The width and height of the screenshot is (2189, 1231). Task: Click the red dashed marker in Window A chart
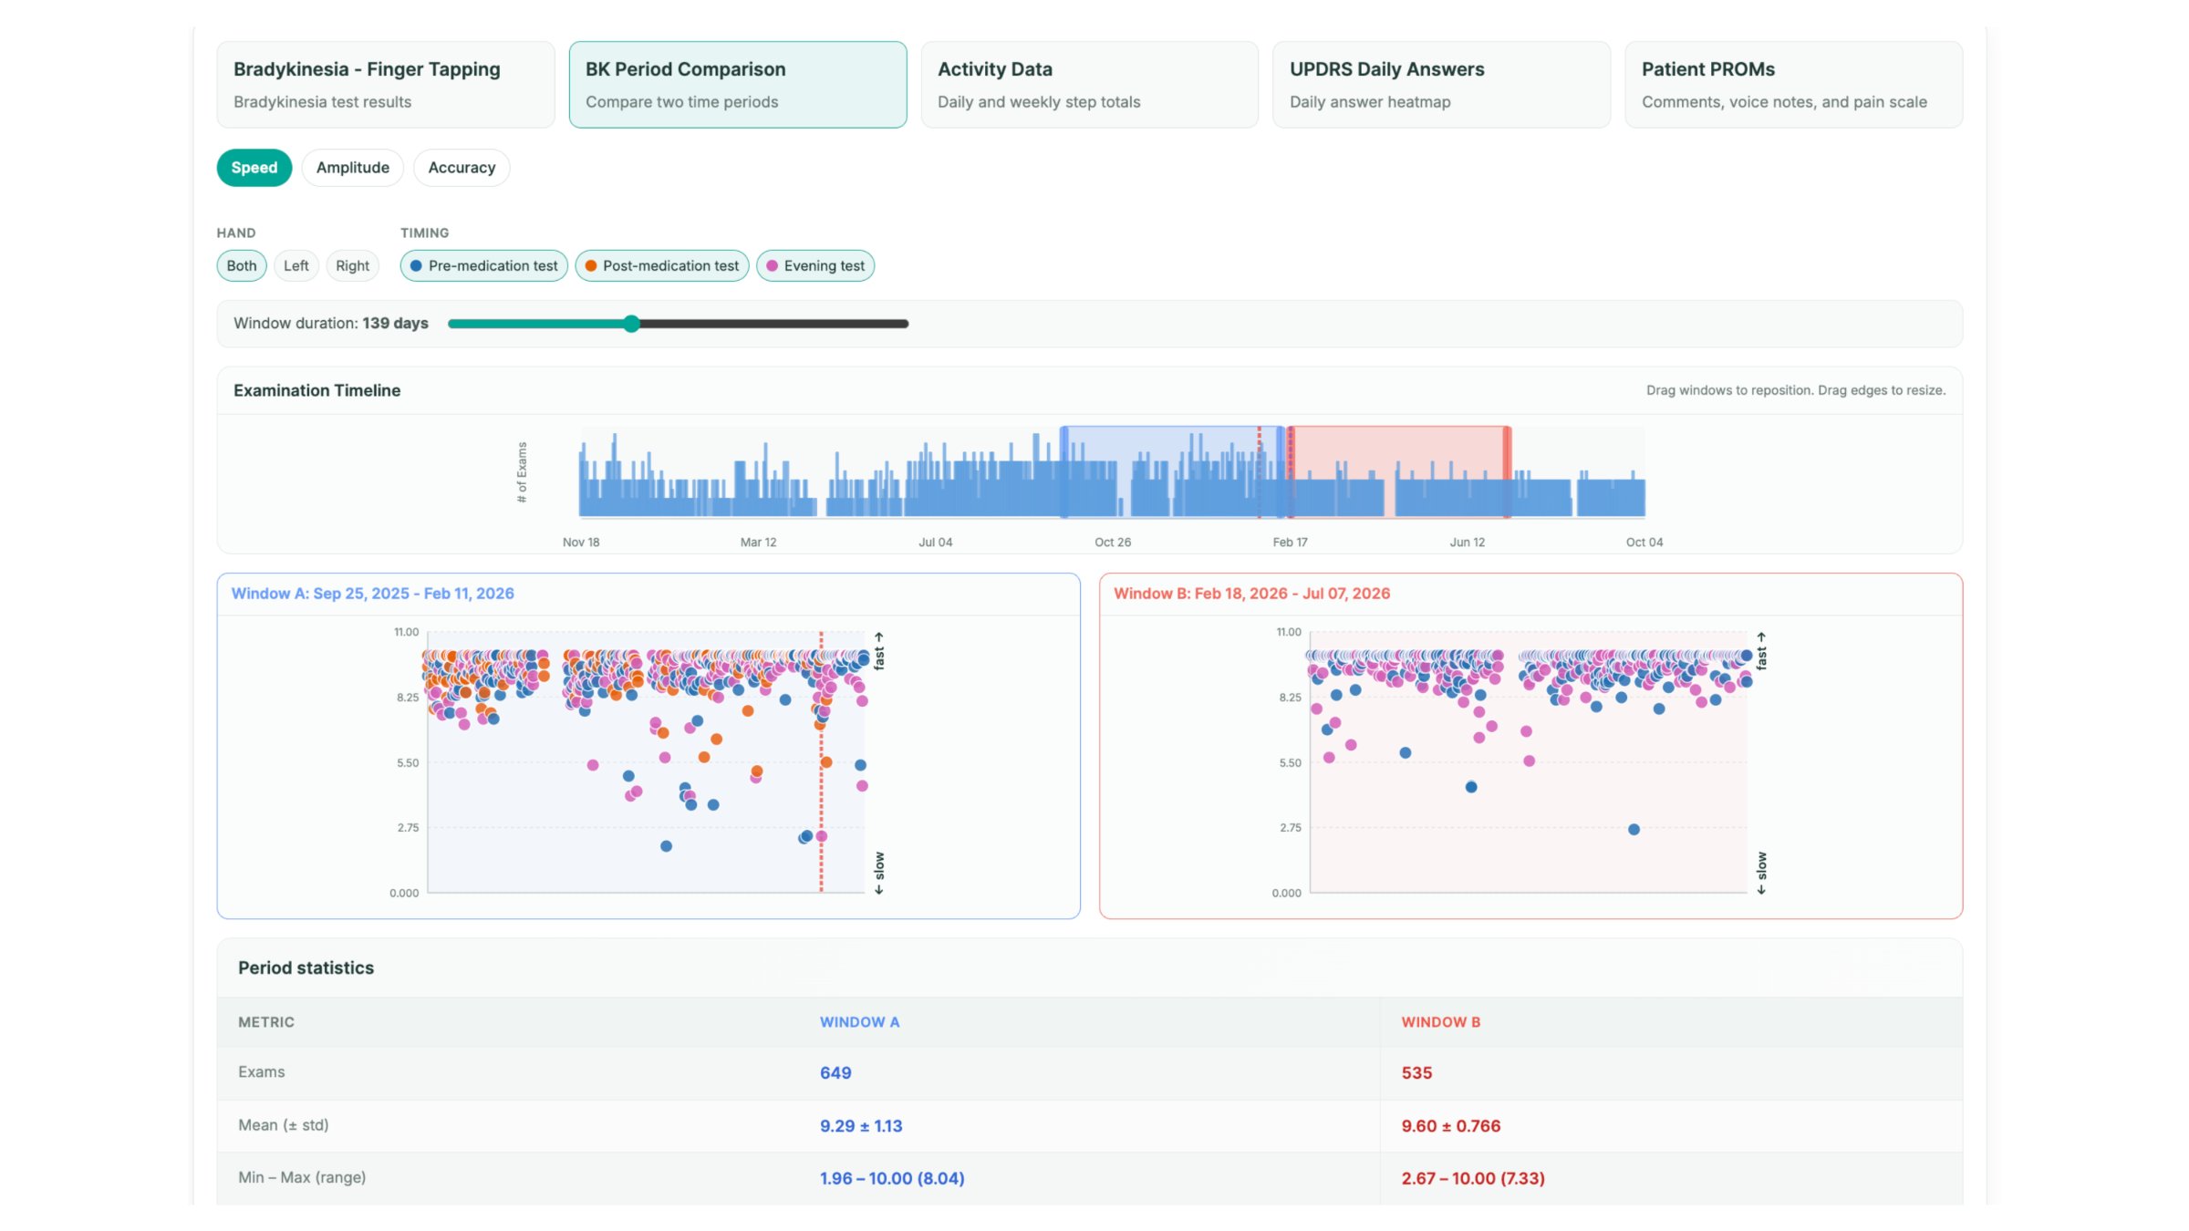[x=821, y=761]
